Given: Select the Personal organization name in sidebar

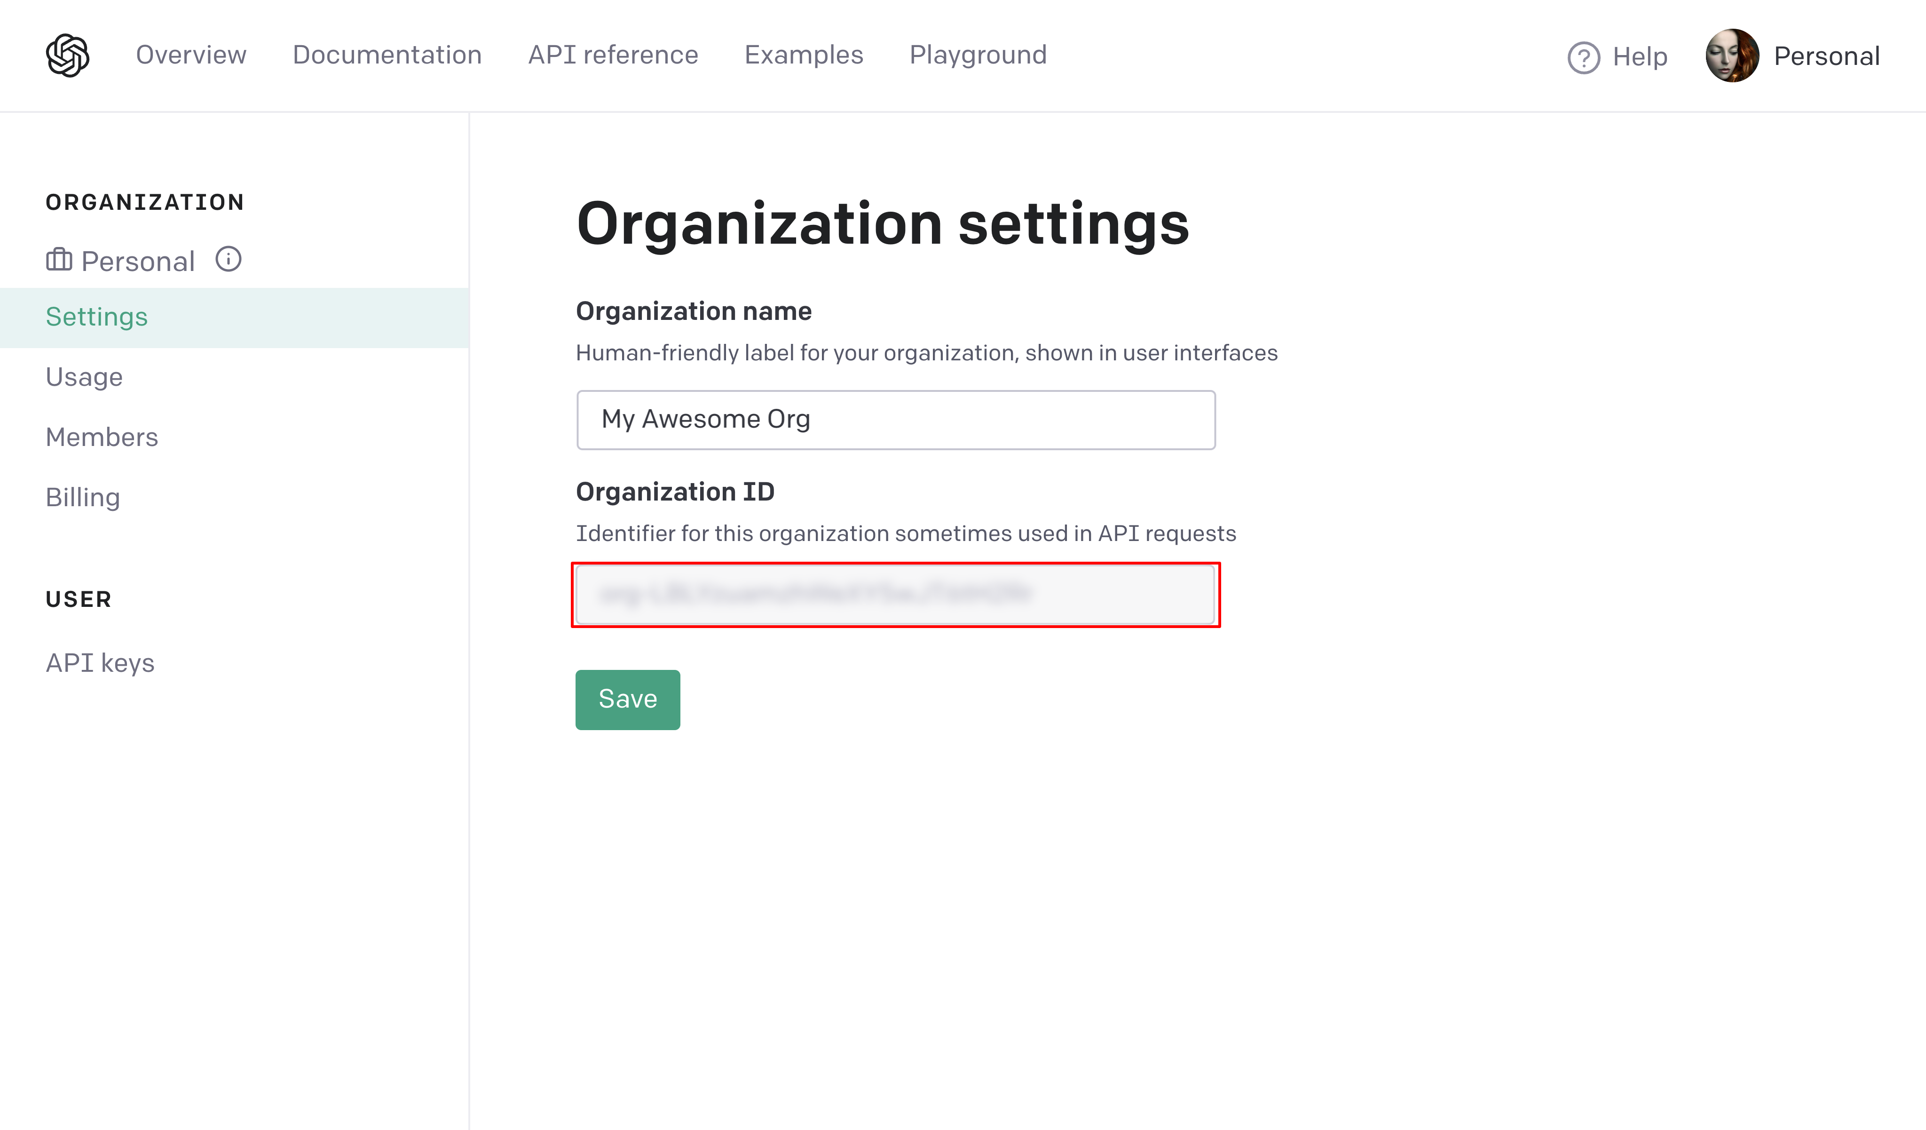Looking at the screenshot, I should click(138, 262).
